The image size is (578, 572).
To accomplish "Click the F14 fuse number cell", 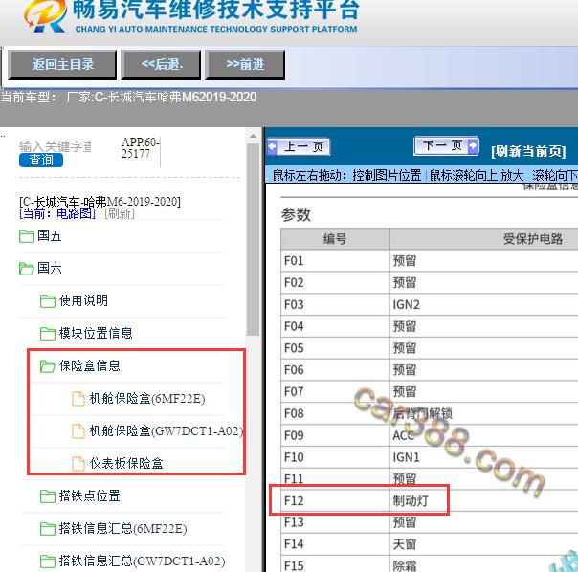I will pos(335,544).
